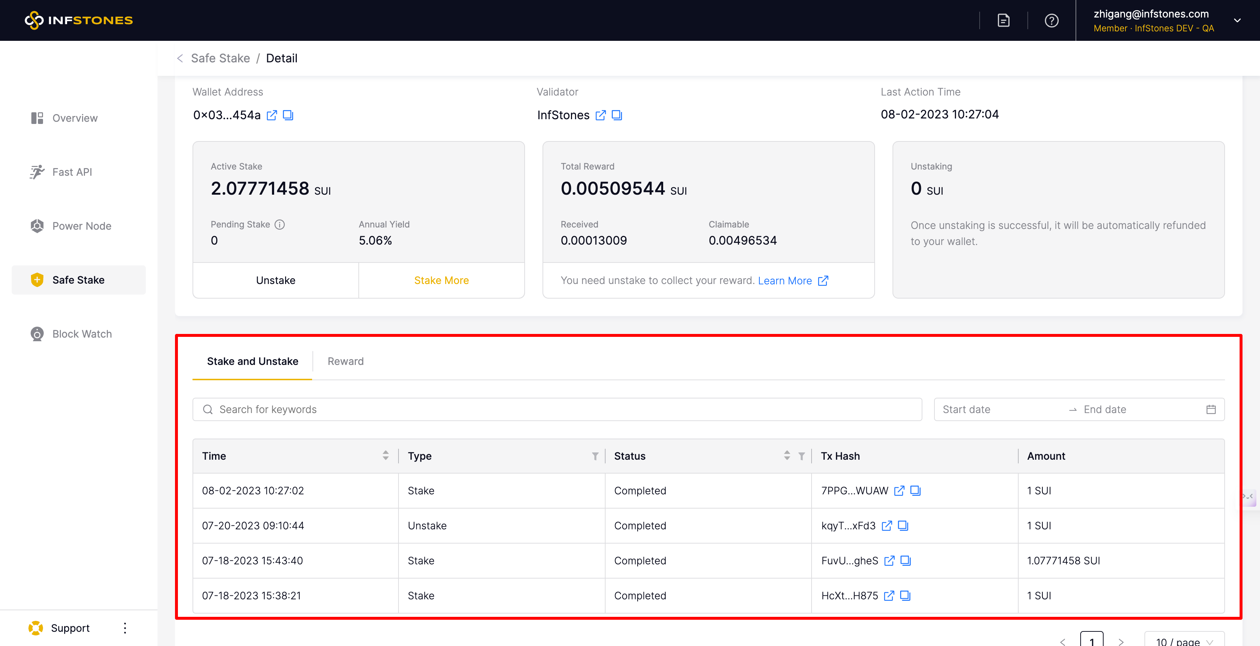The width and height of the screenshot is (1260, 646).
Task: Click the help question mark icon
Action: point(1051,20)
